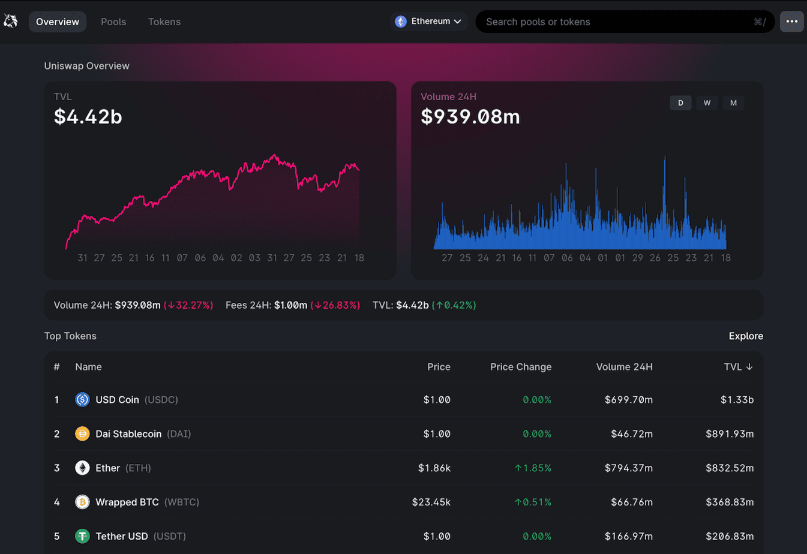
Task: Click Dai TVL $891.93m
Action: coord(730,433)
